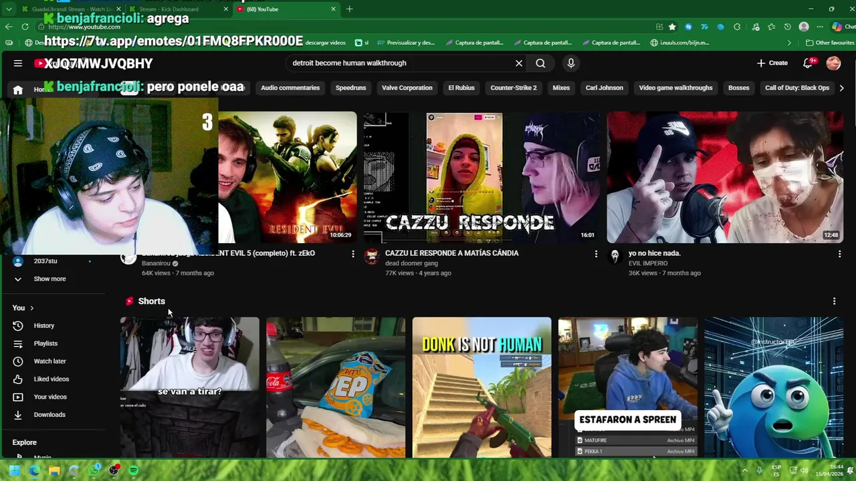Viewport: 856px width, 481px height.
Task: Visit the 'EVIL IMPERIO' channel
Action: (648, 263)
